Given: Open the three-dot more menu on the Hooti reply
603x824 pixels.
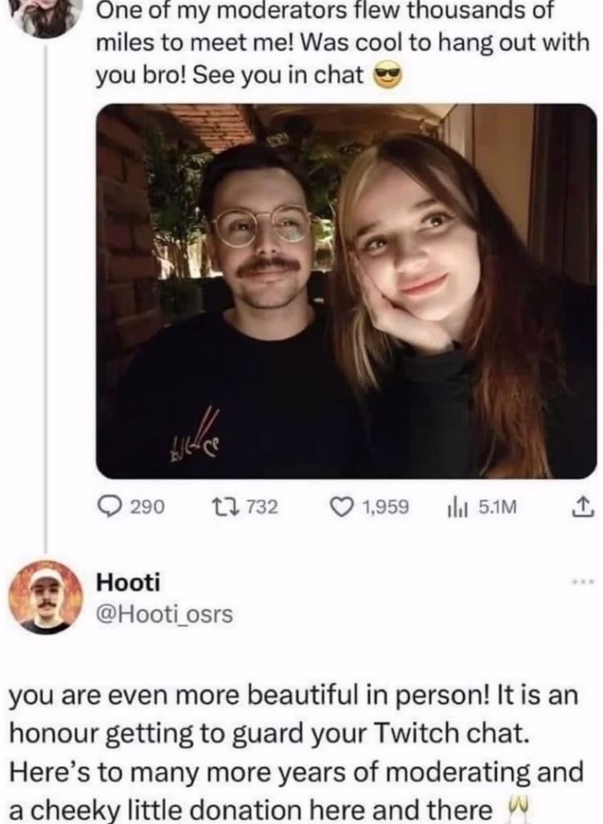Looking at the screenshot, I should (585, 582).
